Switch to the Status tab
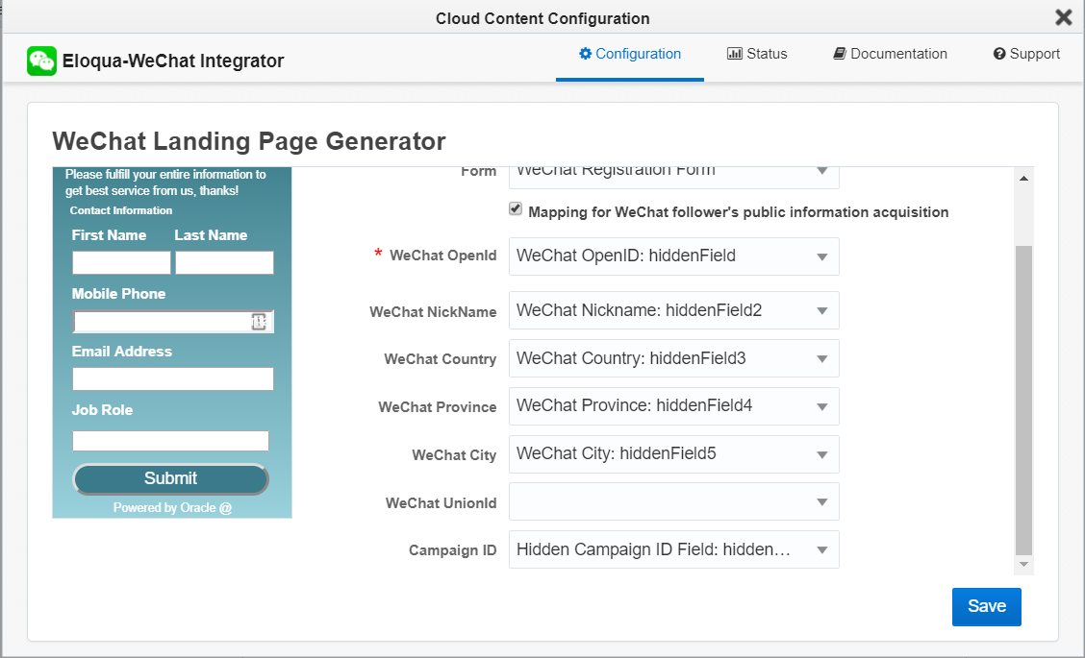Viewport: 1085px width, 658px height. coord(757,54)
